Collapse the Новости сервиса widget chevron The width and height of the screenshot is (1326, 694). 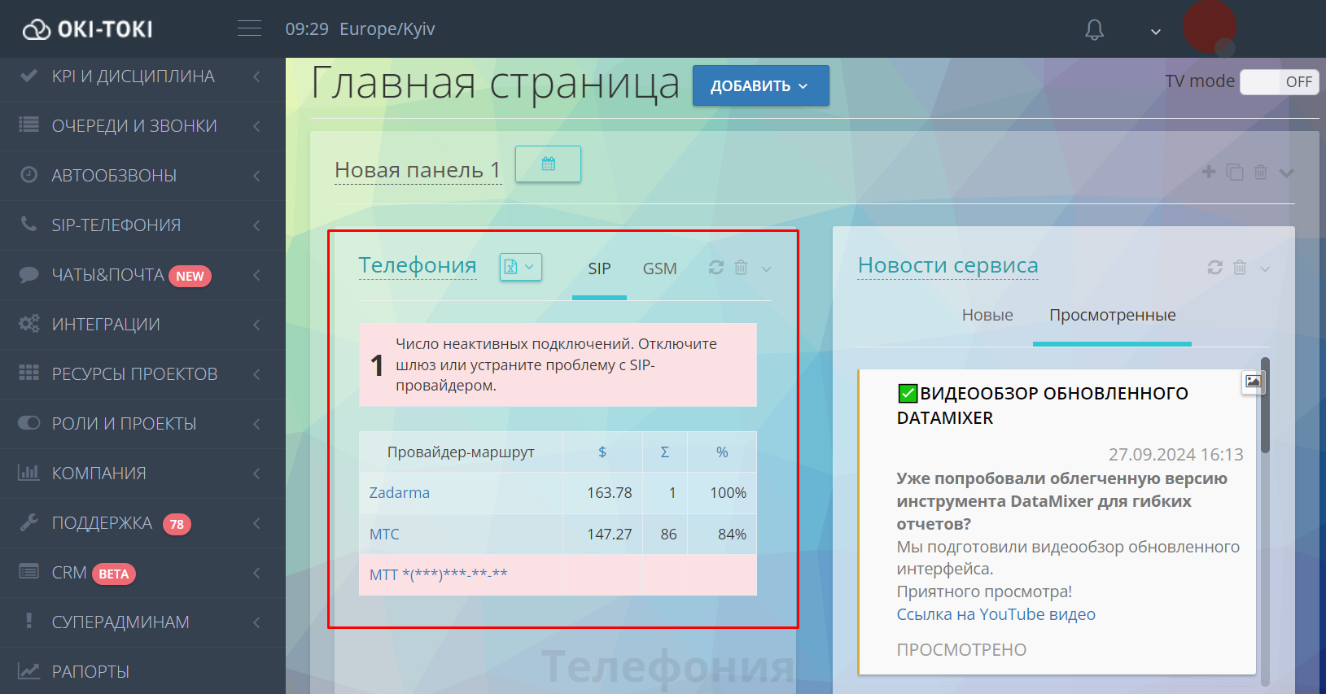pos(1265,268)
